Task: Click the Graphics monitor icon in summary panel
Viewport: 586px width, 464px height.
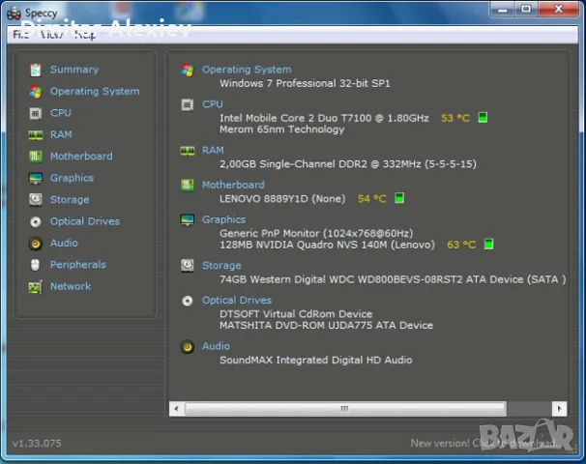Action: click(x=188, y=220)
